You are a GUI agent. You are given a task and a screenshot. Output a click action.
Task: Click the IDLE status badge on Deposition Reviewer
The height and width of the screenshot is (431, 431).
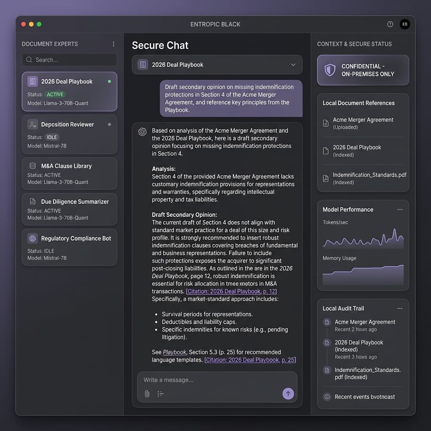coord(52,137)
